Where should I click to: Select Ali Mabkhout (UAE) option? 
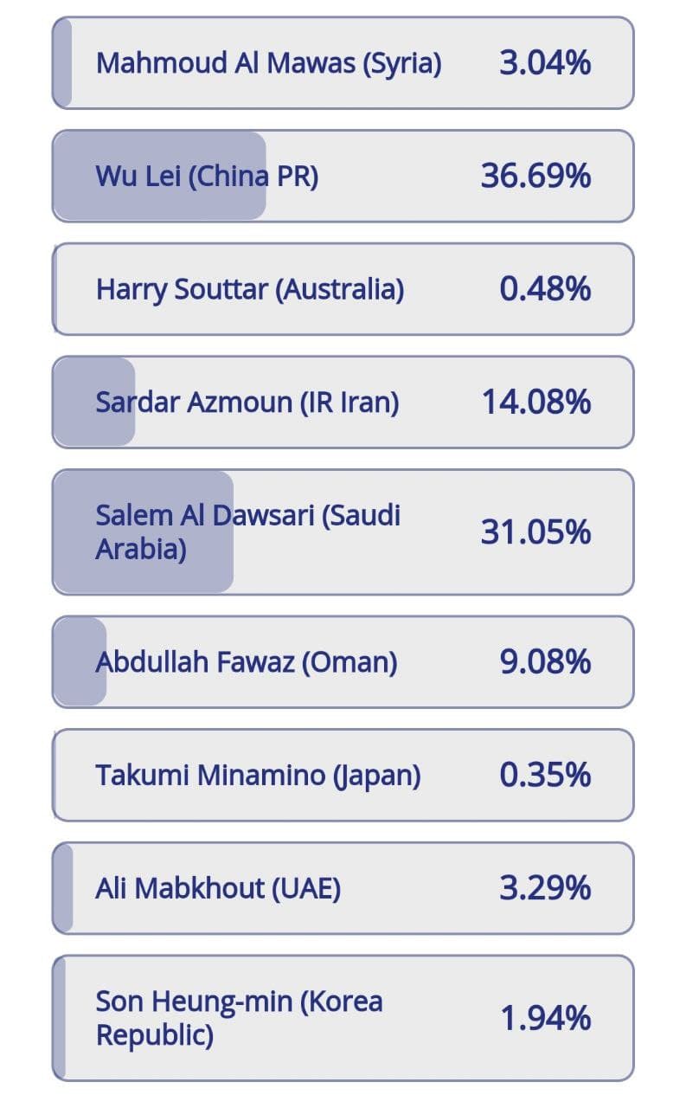coord(343,888)
